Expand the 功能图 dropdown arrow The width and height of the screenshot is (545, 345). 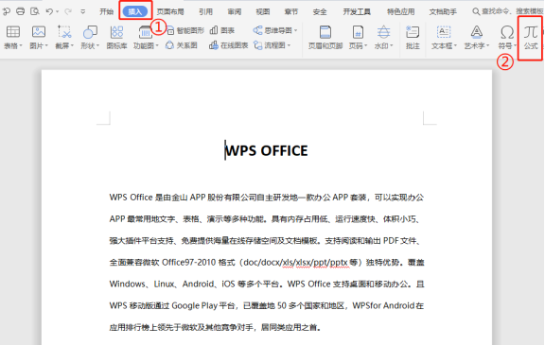157,45
